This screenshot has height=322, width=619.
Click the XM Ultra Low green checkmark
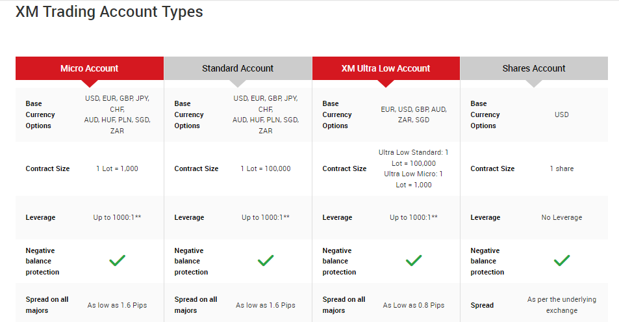point(414,261)
